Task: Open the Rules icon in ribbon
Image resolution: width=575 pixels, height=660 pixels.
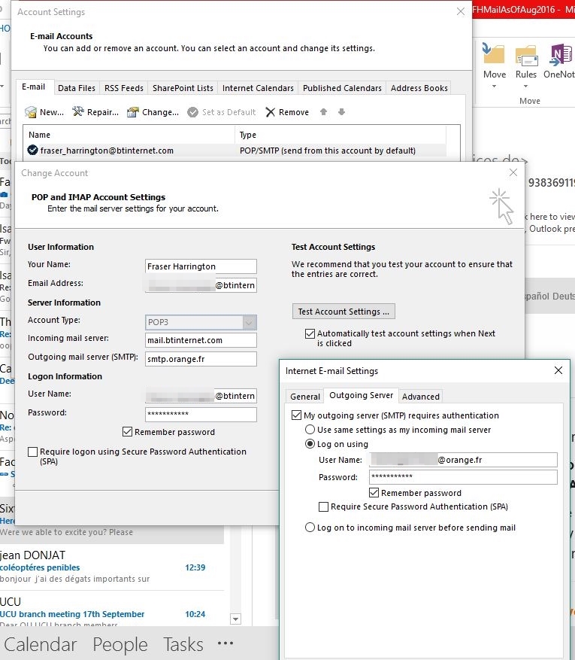Action: (526, 56)
